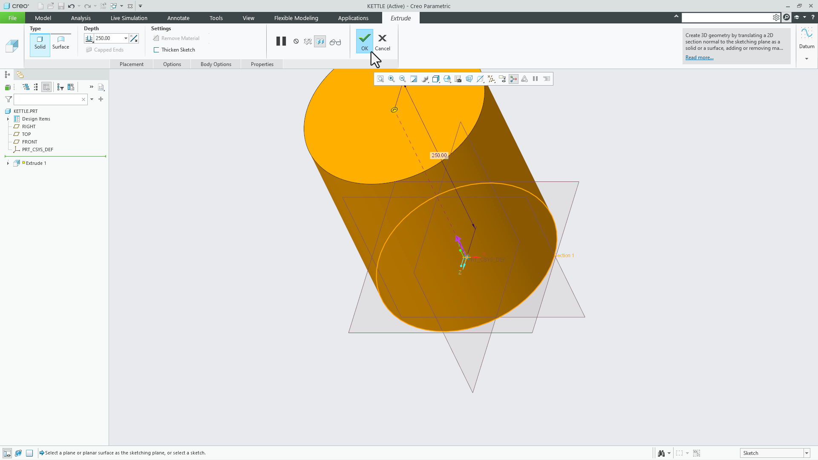
Task: Select the Zoom In tool
Action: pyautogui.click(x=392, y=79)
